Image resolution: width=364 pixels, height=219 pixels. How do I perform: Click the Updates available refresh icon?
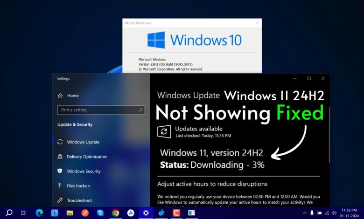(164, 131)
